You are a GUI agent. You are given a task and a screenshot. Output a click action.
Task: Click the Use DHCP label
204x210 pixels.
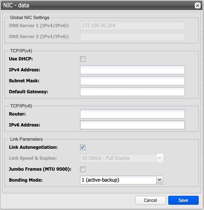coord(21,59)
